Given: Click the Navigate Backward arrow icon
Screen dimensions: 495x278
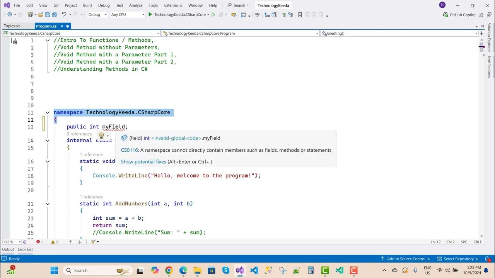Looking at the screenshot, I should click(x=9, y=15).
